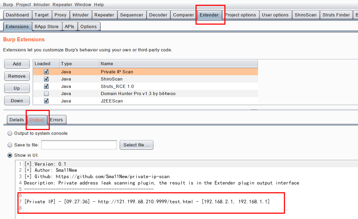Sort by the Name column header
This screenshot has height=219, width=358.
pyautogui.click(x=178, y=64)
